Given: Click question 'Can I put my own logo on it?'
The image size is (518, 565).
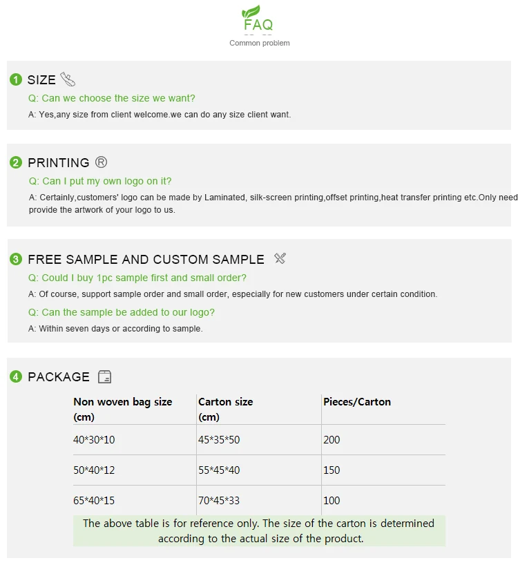Looking at the screenshot, I should pyautogui.click(x=100, y=181).
